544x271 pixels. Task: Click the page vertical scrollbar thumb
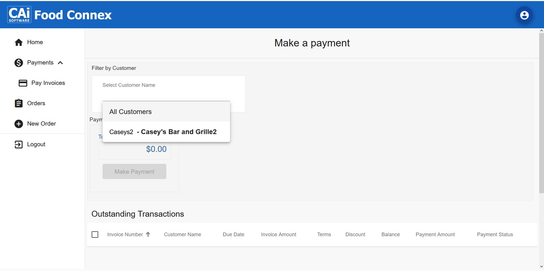click(541, 113)
